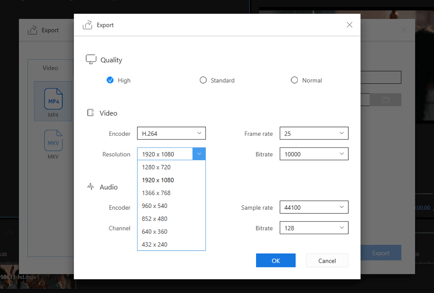Click the folder browse icon

385,100
